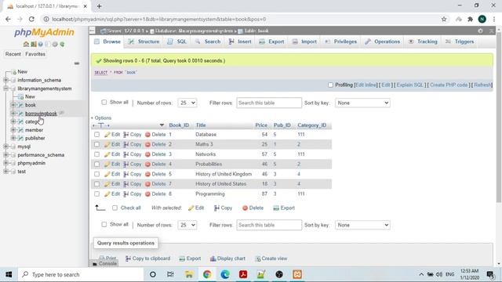502x282 pixels.
Task: Click the Display chart icon
Action: click(213, 258)
